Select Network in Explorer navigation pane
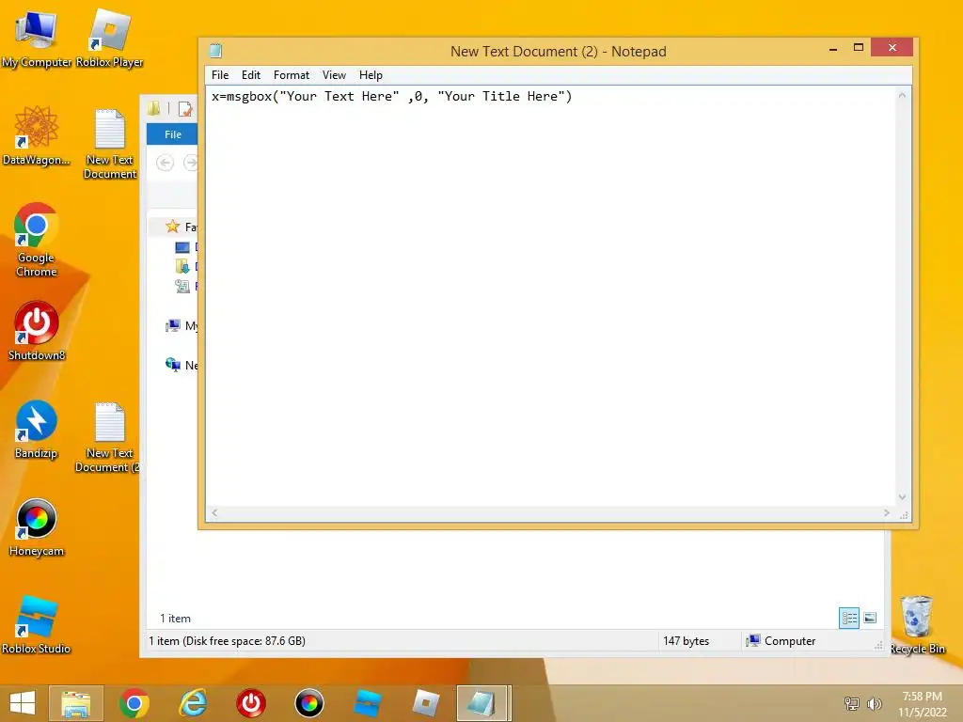This screenshot has height=722, width=963. (182, 366)
